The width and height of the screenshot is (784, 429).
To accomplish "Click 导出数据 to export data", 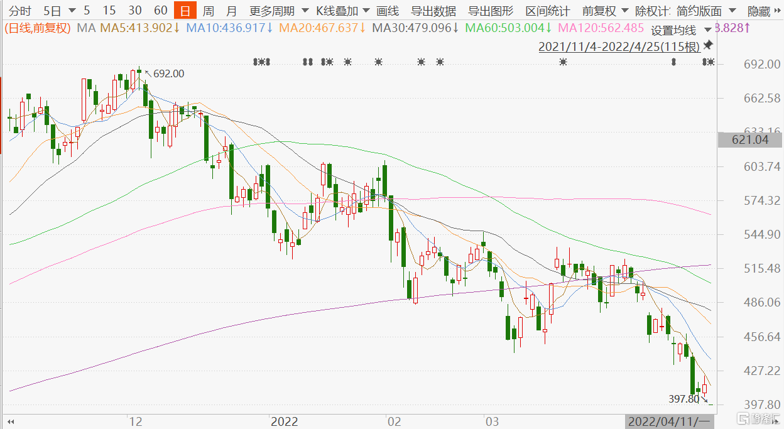I will click(433, 11).
